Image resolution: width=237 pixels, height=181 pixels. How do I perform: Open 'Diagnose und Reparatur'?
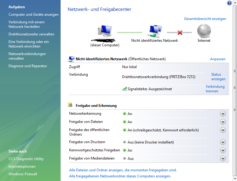[28, 66]
